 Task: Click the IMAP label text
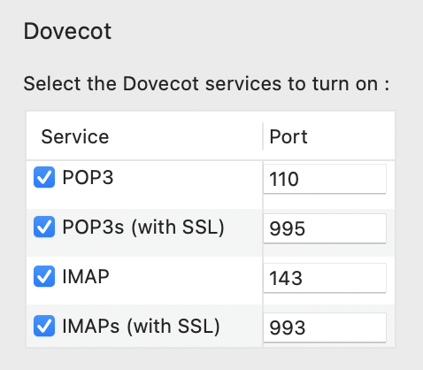point(86,277)
